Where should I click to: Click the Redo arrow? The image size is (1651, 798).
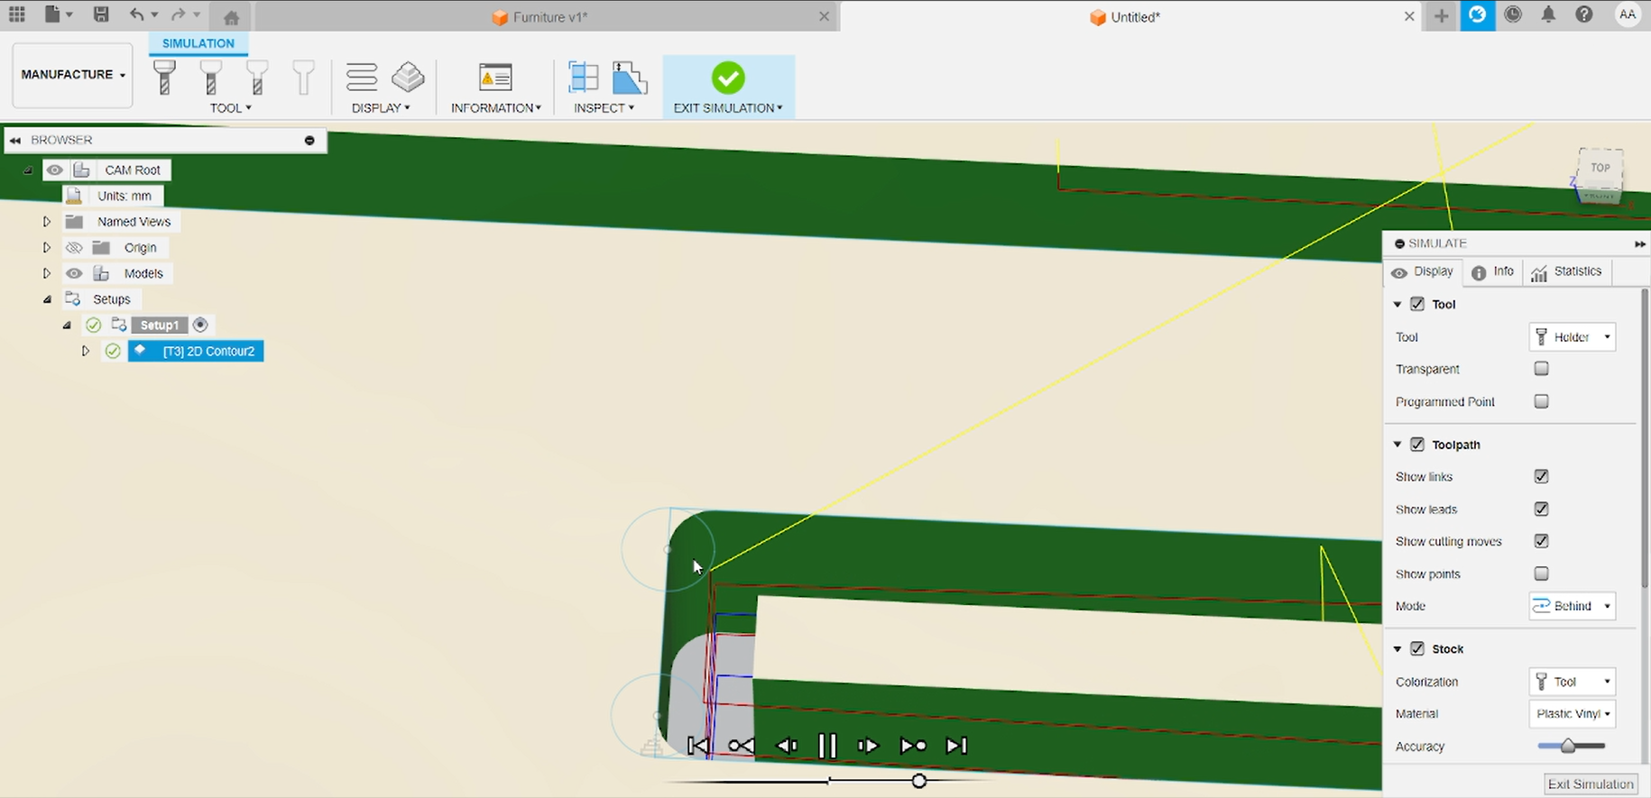(179, 14)
